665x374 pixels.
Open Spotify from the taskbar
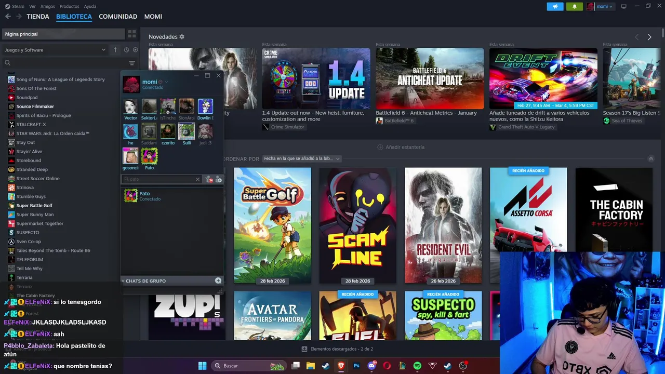click(x=417, y=366)
